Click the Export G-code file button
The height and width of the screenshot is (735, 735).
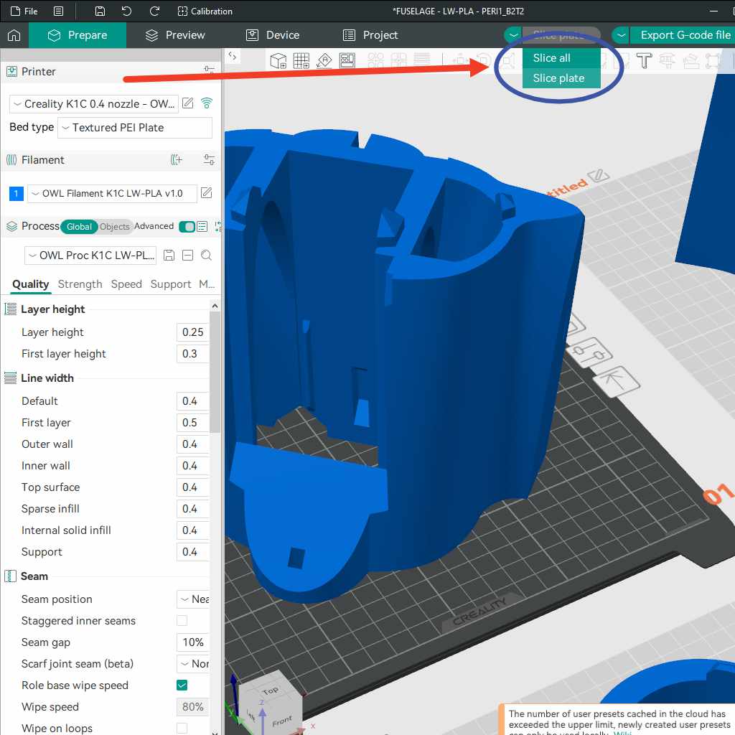[x=685, y=35]
